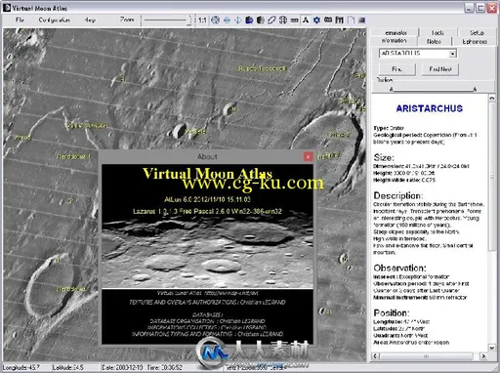Click the info panel scrollbar up arrow
Image resolution: width=500 pixels, height=373 pixels.
coord(491,98)
